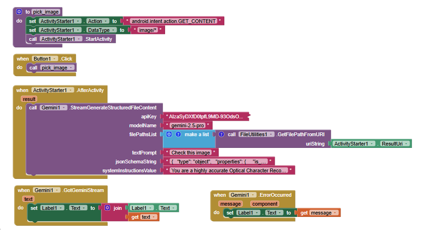The image size is (428, 231).
Task: Click the systemInstructionsValue parameter label
Action: point(129,170)
